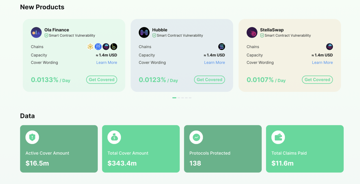Get Covered for StellaSwap

(317, 80)
